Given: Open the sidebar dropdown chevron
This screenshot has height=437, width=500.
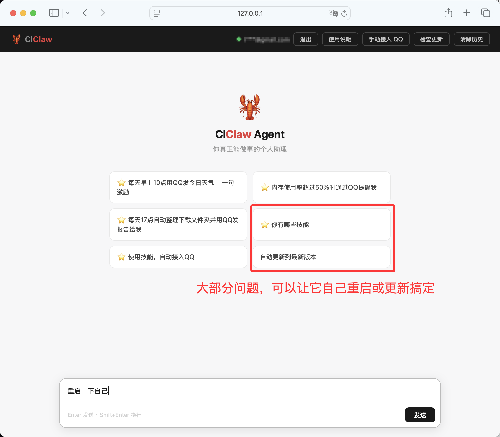Looking at the screenshot, I should (68, 13).
